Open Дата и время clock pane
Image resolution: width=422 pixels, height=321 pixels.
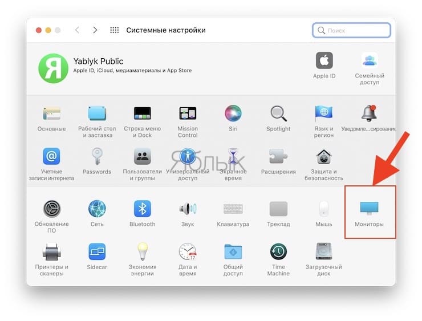[188, 251]
